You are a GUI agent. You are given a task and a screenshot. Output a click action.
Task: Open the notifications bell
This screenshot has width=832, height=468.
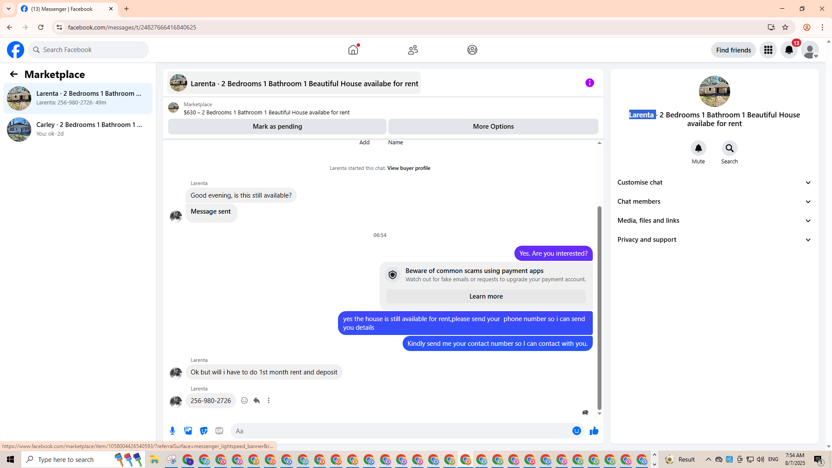[x=789, y=50]
